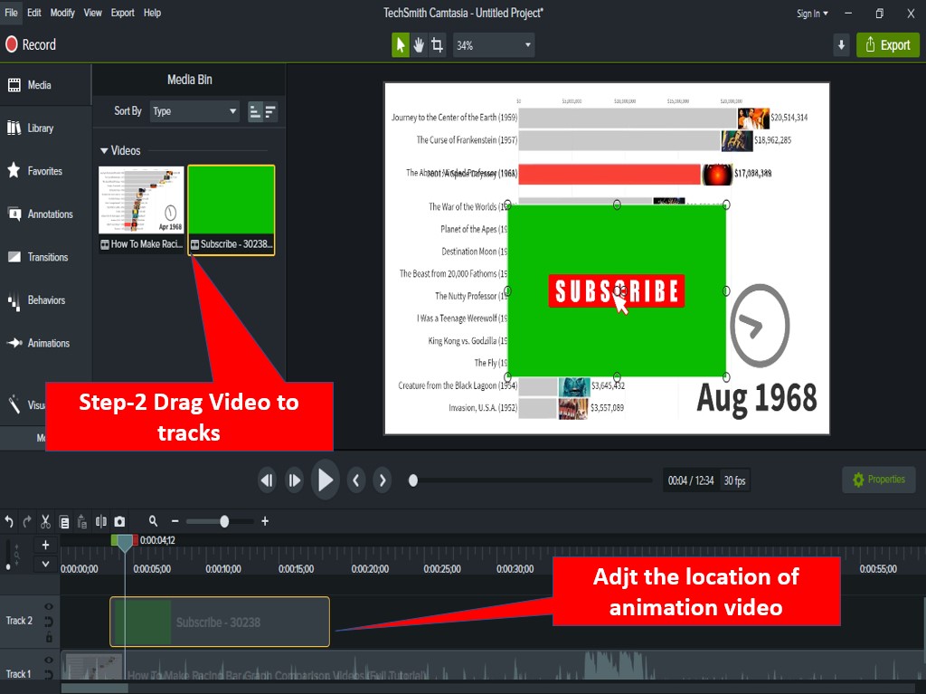Toggle the Track 2 magnetic track icon
The width and height of the screenshot is (926, 694).
pos(49,622)
